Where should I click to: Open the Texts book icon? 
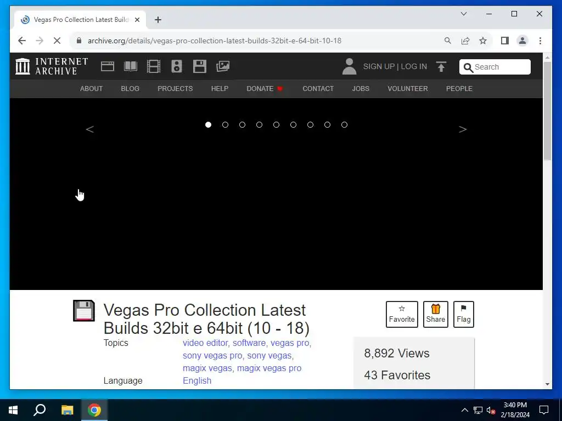pos(131,66)
